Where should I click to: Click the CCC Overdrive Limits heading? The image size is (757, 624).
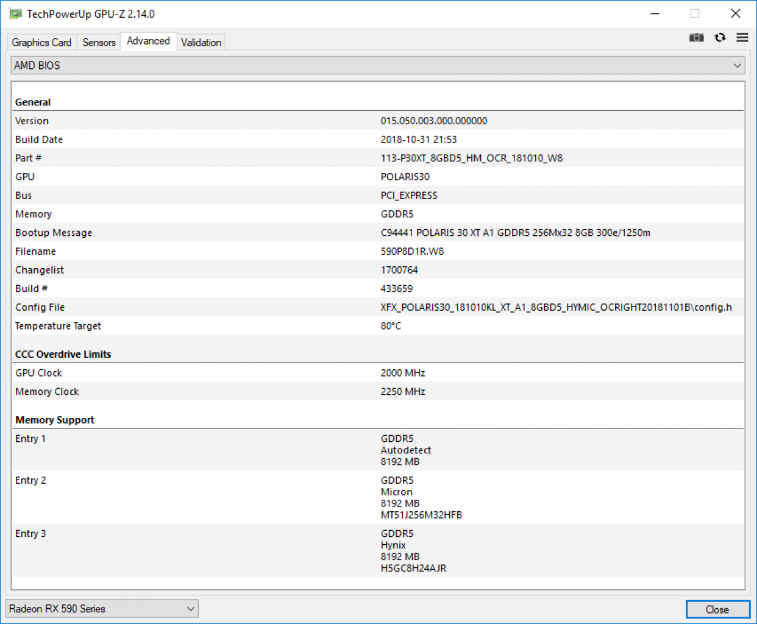(63, 354)
